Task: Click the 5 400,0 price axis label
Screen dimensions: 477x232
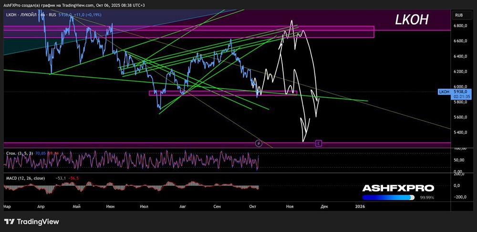Action: click(x=459, y=132)
